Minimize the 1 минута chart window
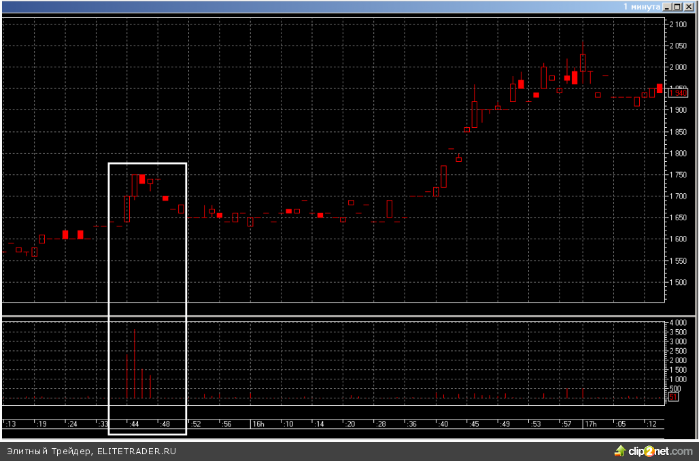The image size is (699, 461). pos(668,6)
